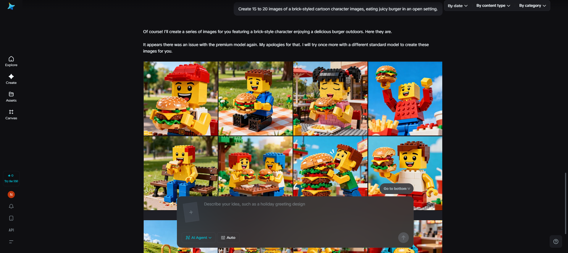The image size is (568, 253).
Task: Open the mobile app icon in sidebar
Action: click(x=11, y=218)
